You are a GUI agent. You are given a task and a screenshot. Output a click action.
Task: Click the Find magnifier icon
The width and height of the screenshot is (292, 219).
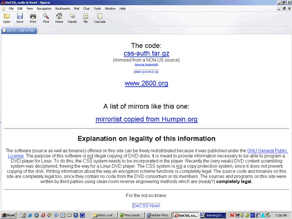[x=46, y=16]
